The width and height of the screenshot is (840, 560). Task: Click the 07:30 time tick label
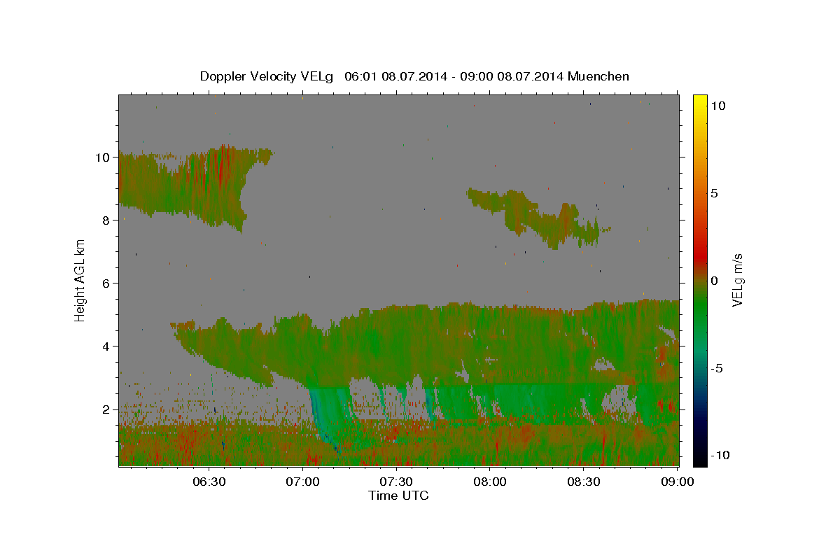pos(397,482)
